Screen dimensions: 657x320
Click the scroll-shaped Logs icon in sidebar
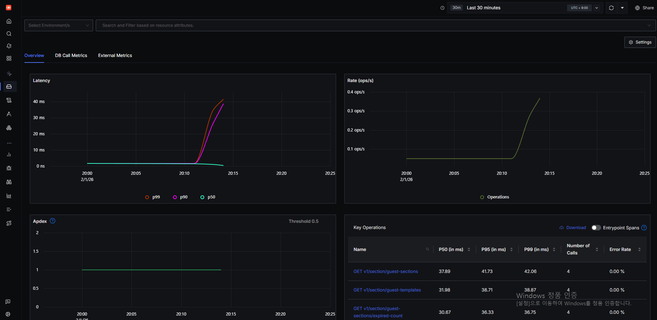(9, 100)
